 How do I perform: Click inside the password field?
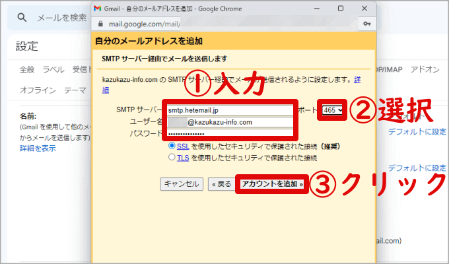(230, 133)
